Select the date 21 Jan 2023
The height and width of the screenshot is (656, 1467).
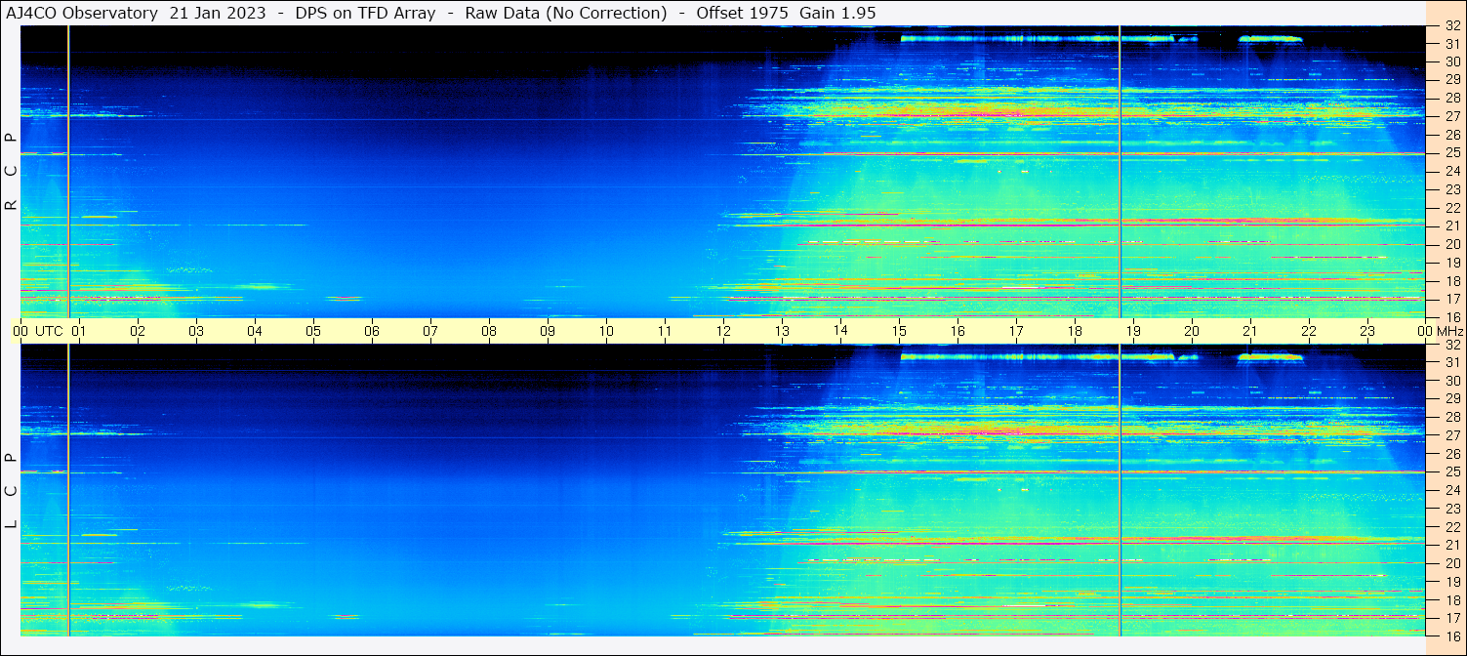pos(217,13)
